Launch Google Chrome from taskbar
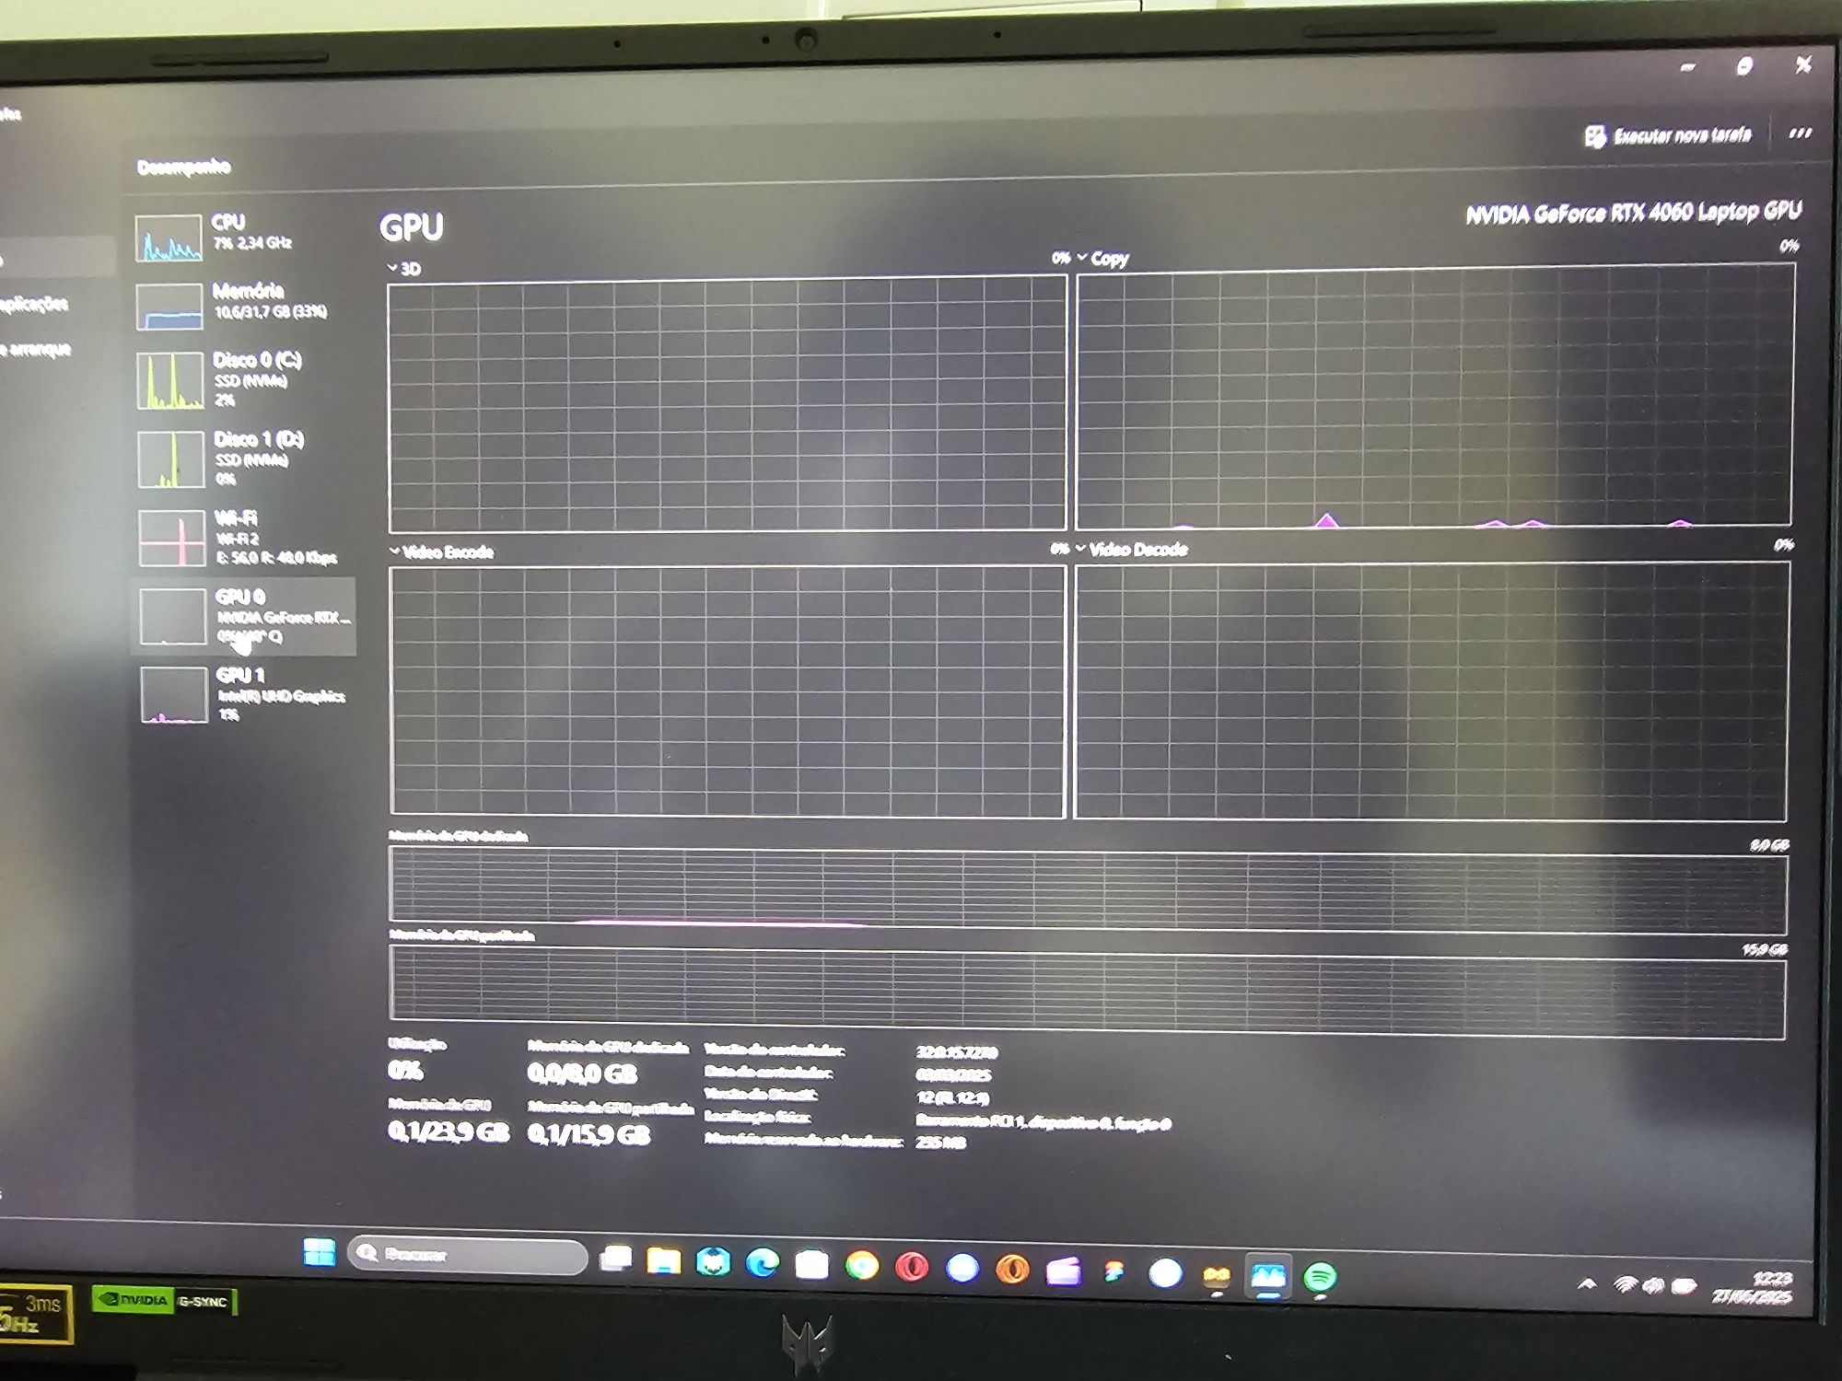1842x1381 pixels. point(862,1266)
